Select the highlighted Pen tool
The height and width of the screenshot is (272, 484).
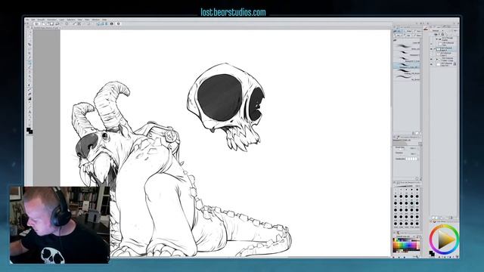pos(29,62)
